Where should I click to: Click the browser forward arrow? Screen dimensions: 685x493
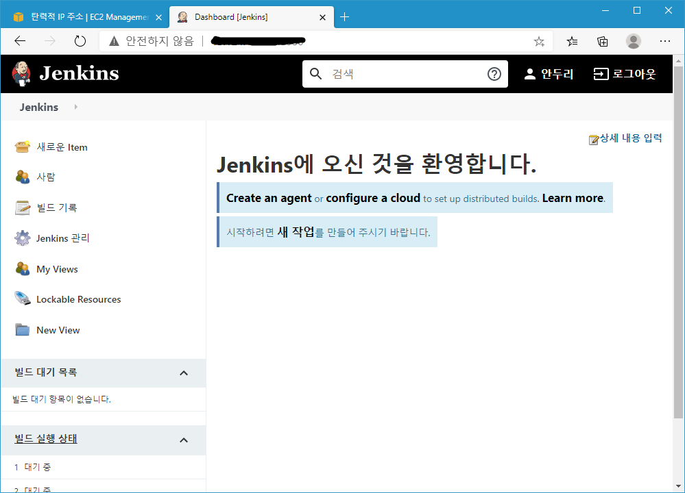(x=50, y=41)
